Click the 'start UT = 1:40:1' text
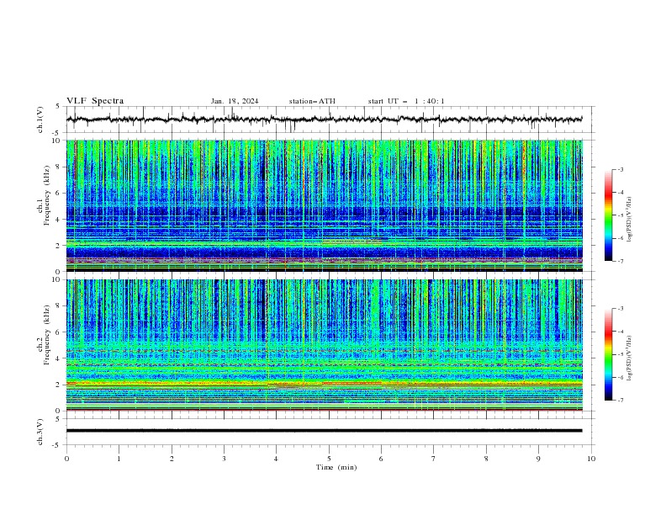The width and height of the screenshot is (666, 515). (x=406, y=101)
